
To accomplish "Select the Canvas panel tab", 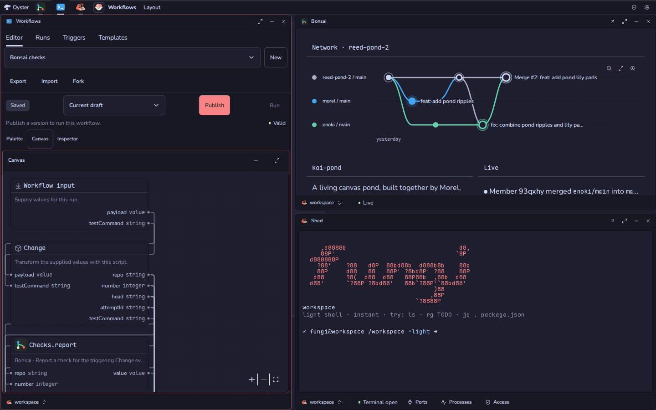I will pos(40,139).
